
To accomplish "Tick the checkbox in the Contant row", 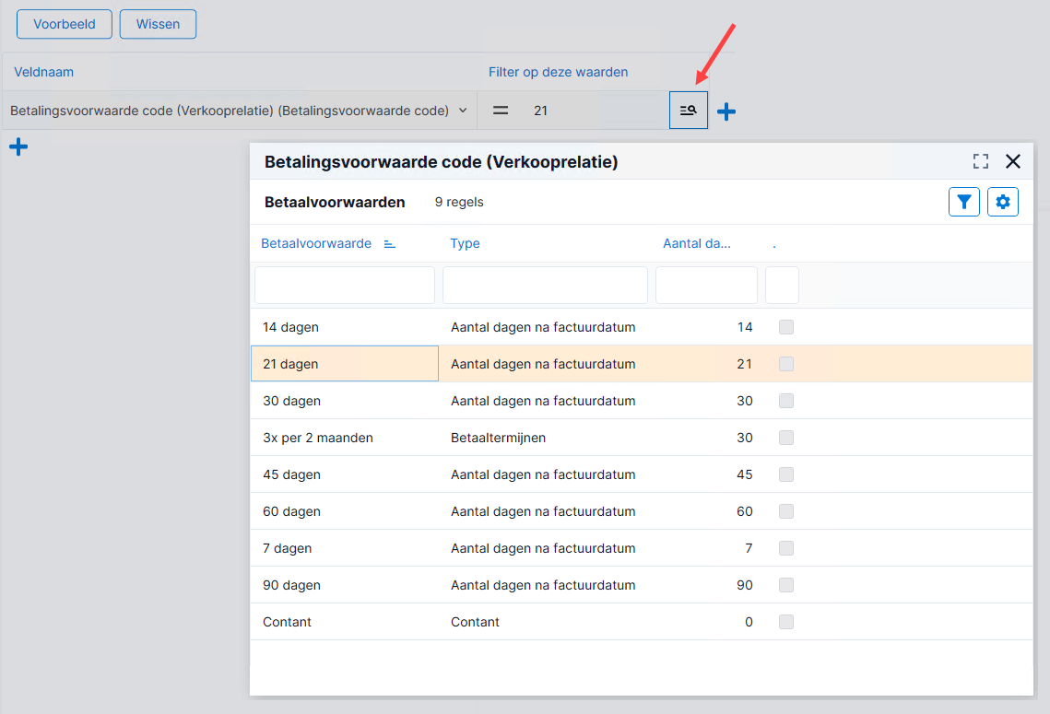I will [786, 622].
